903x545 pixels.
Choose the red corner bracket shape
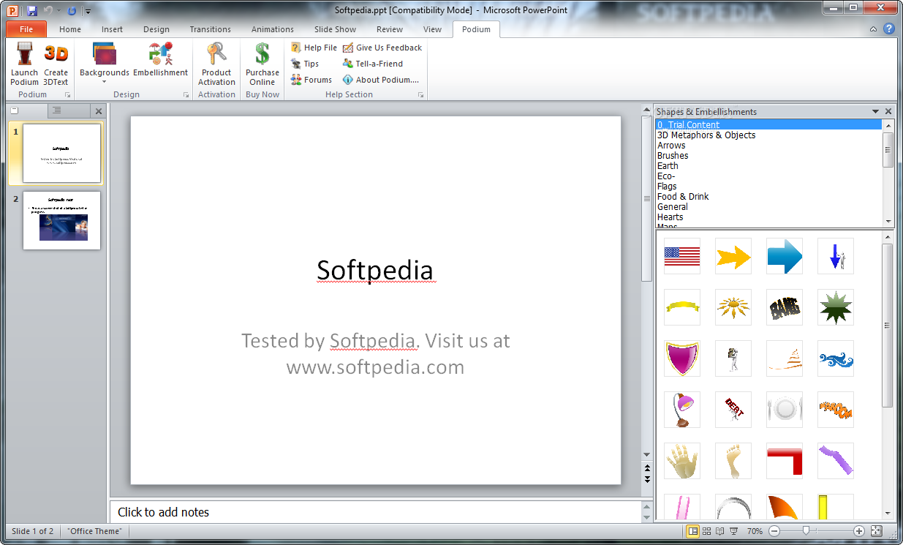785,461
